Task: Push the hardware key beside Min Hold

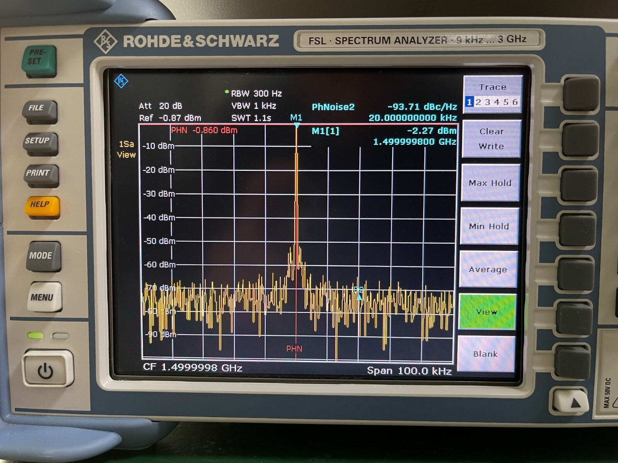Action: click(577, 230)
